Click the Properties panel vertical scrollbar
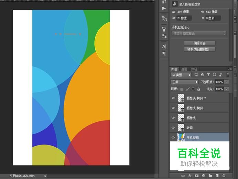This screenshot has width=238, height=179. pos(231,35)
